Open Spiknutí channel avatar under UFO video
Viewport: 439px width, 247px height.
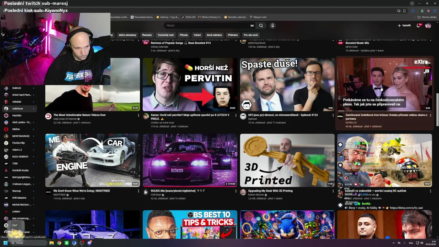(x=243, y=116)
